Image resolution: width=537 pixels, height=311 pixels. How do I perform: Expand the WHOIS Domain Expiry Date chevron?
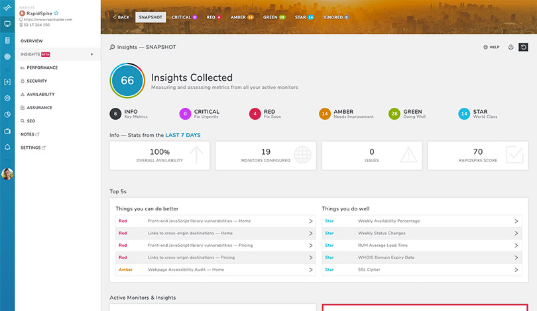coord(516,257)
